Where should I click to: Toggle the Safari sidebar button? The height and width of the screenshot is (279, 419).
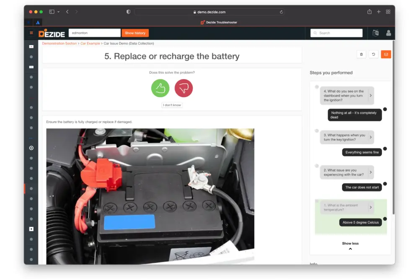tap(52, 12)
